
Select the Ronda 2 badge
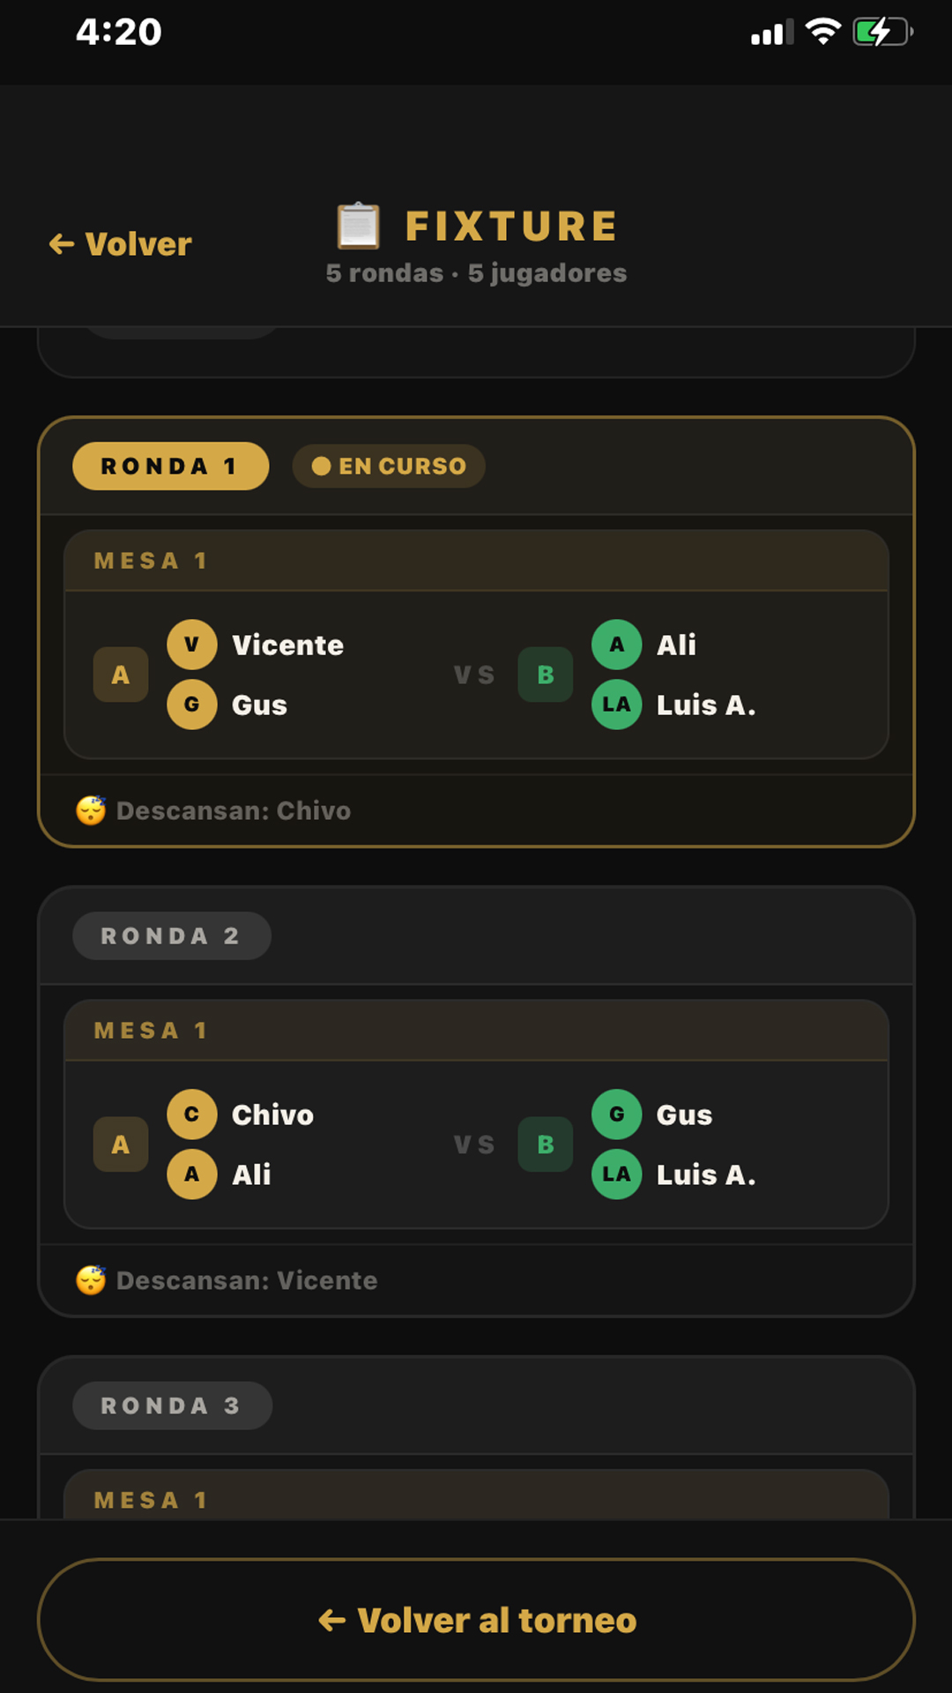[x=171, y=936]
